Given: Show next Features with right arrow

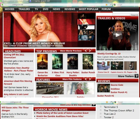Looking at the screenshot, I should 90,79.
